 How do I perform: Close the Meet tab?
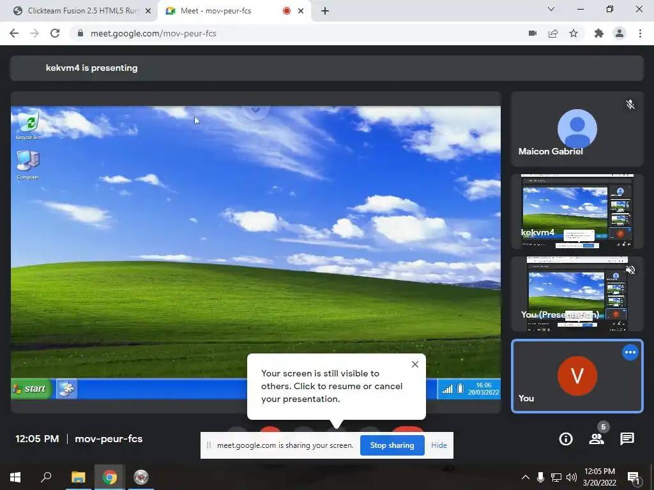(x=301, y=11)
